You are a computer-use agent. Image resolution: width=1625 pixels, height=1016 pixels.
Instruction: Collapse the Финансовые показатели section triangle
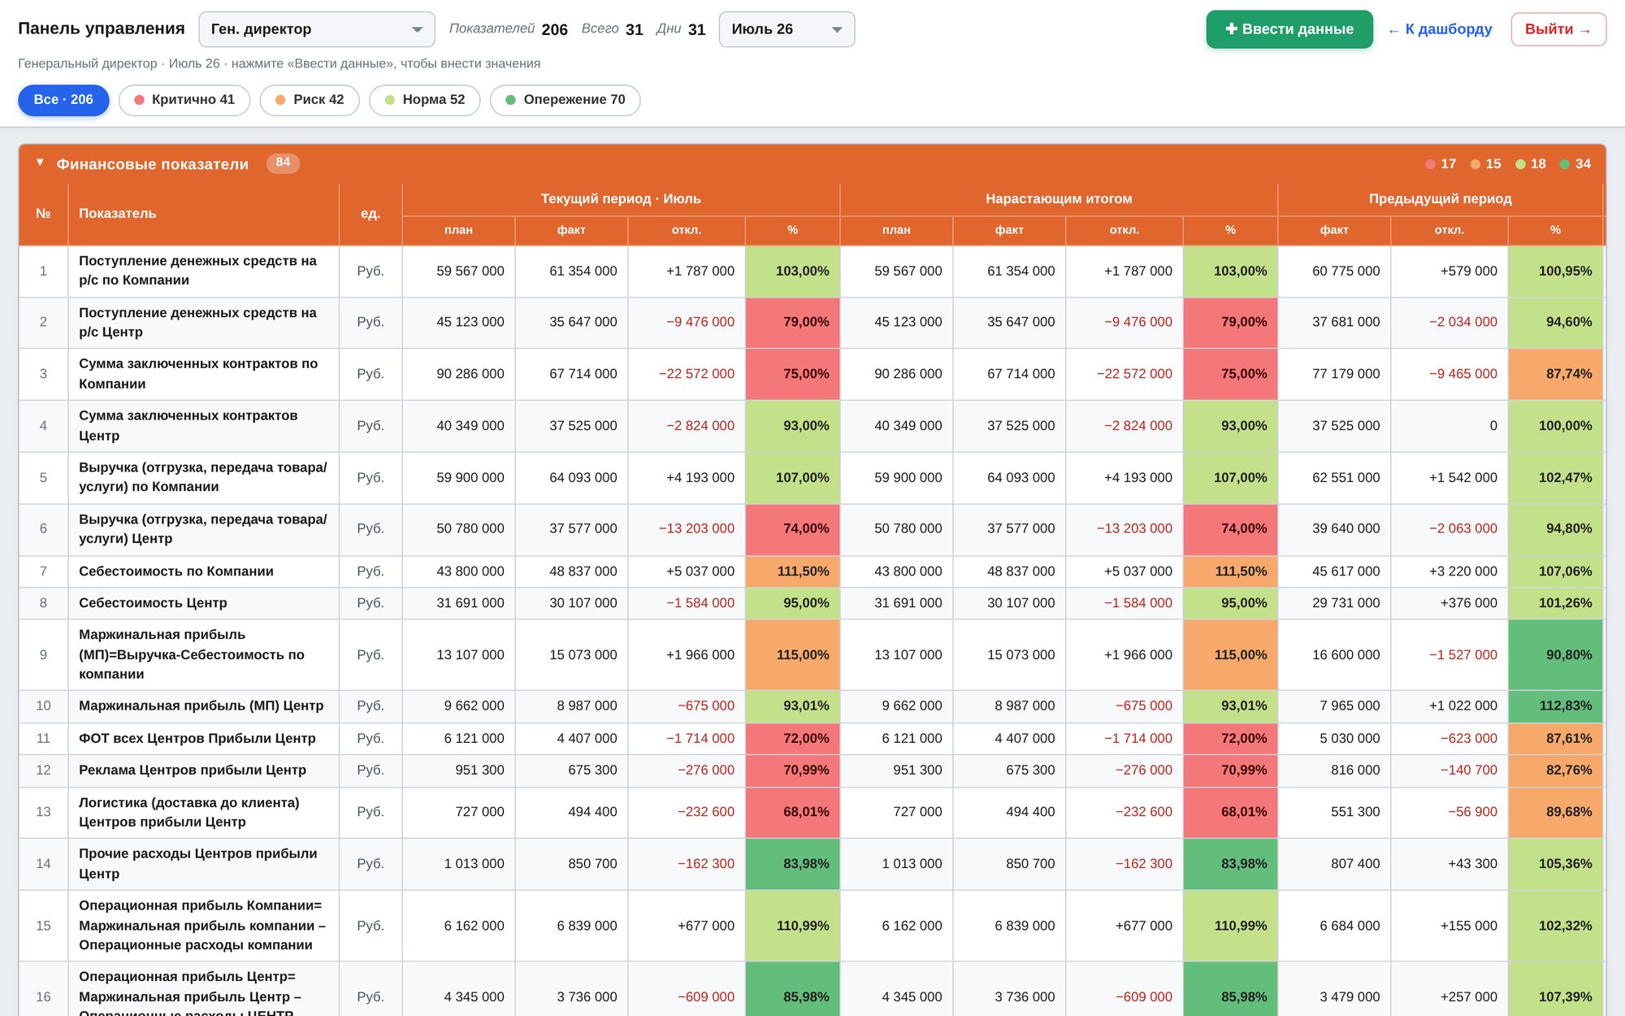pos(40,163)
